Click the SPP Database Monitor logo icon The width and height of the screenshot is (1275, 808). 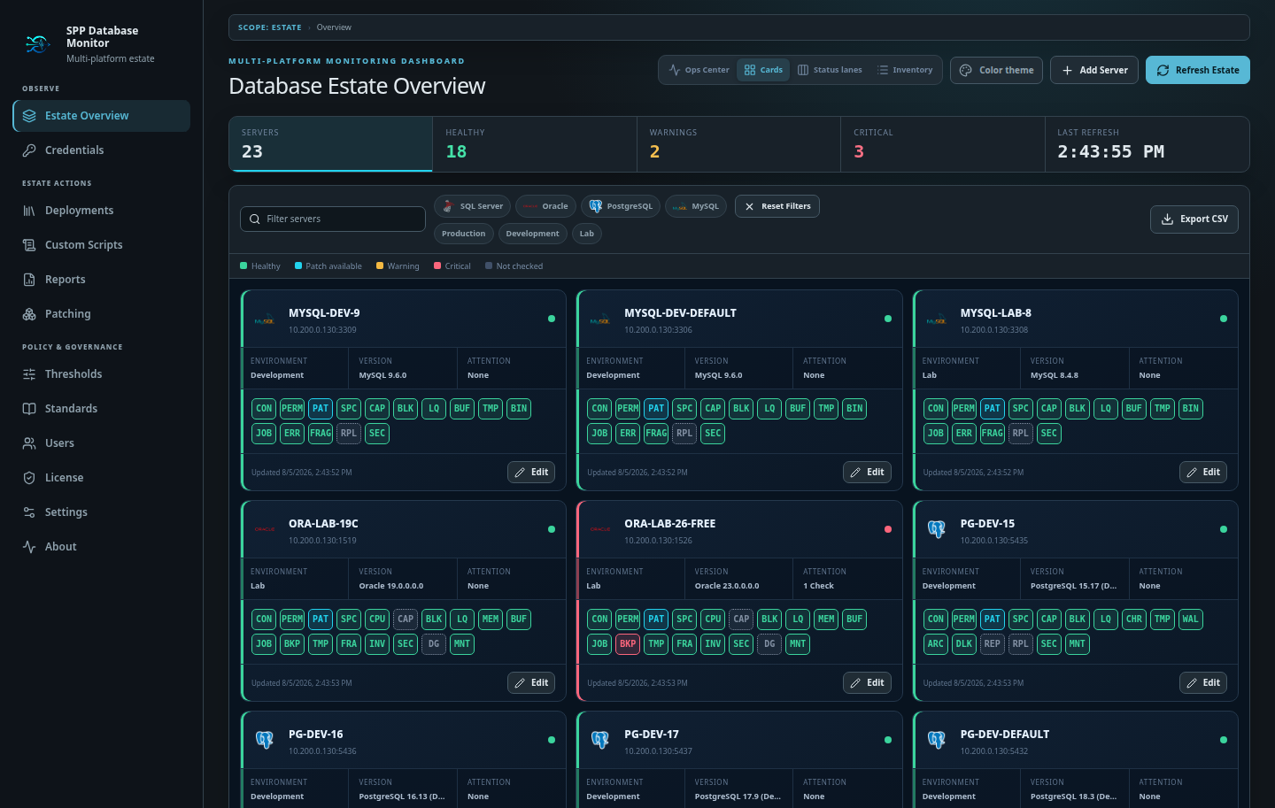(x=37, y=43)
